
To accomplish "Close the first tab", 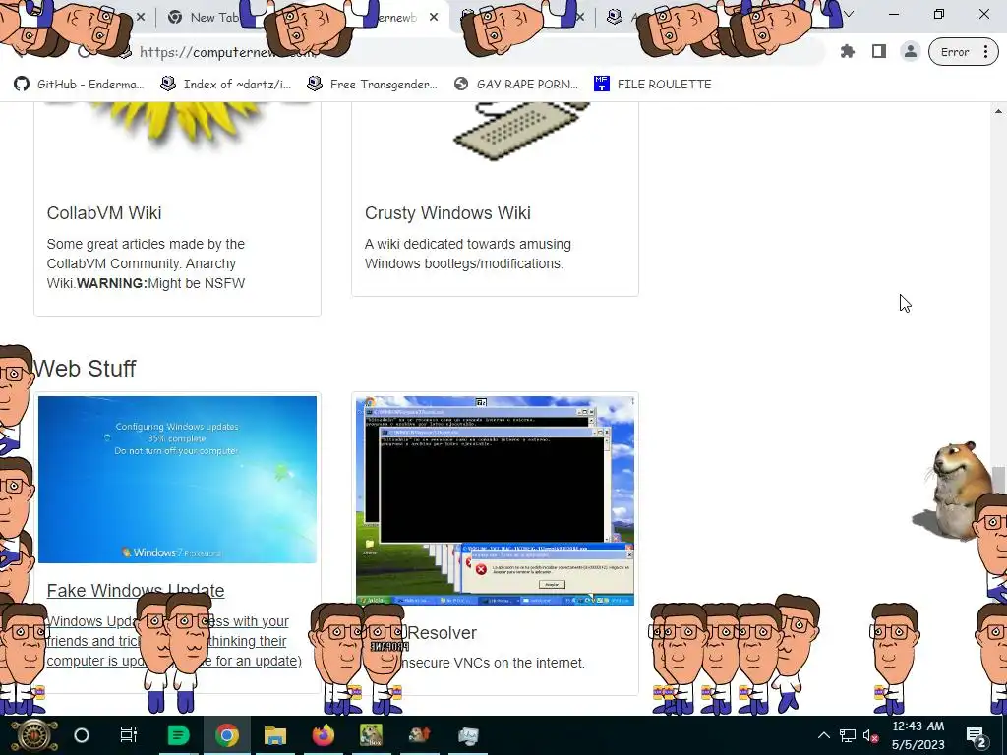I will click(142, 18).
